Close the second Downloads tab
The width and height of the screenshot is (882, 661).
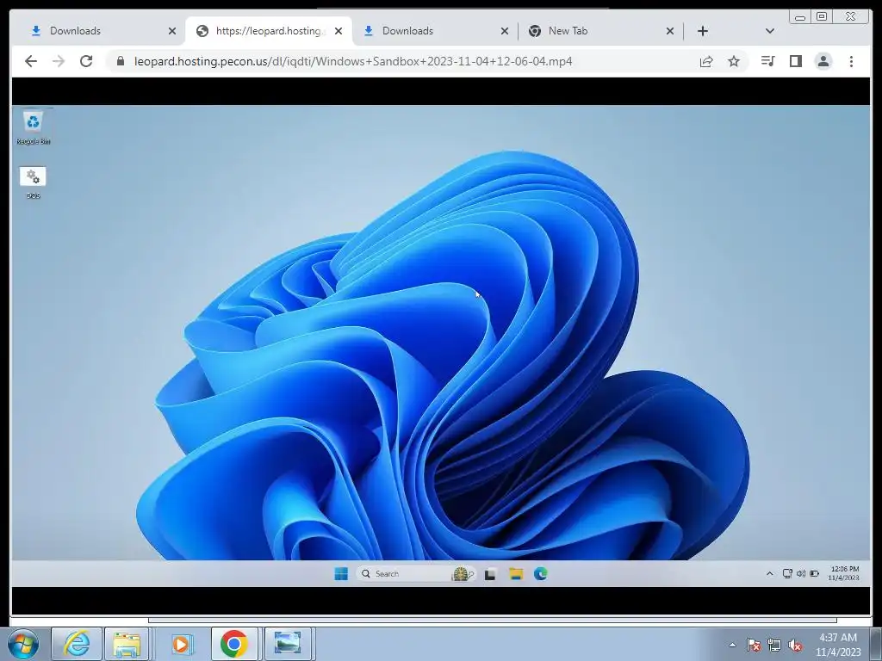(505, 31)
